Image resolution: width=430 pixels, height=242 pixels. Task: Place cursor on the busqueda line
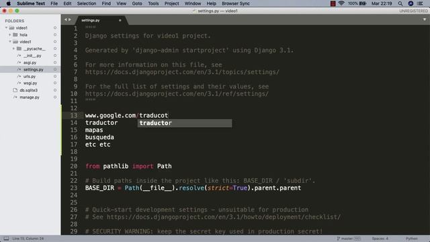pos(99,137)
